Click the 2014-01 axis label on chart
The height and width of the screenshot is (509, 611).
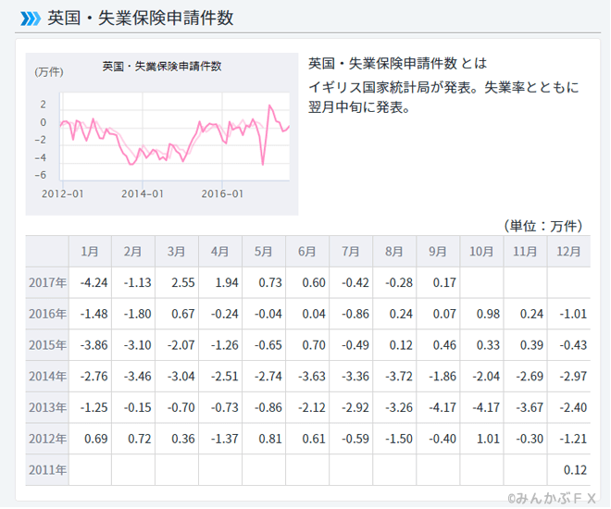143,193
